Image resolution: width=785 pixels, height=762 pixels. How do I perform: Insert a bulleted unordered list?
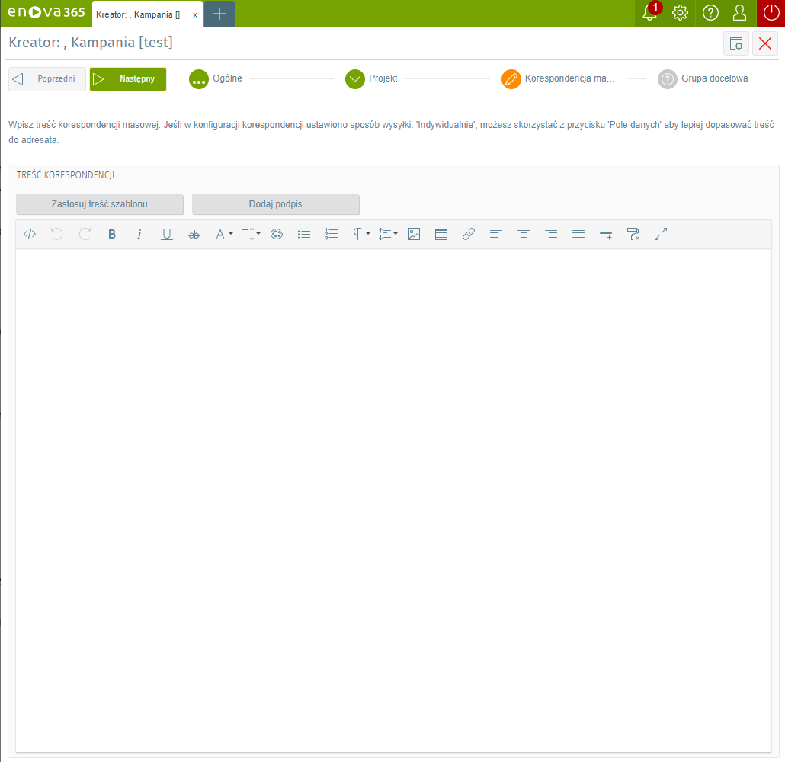tap(304, 235)
